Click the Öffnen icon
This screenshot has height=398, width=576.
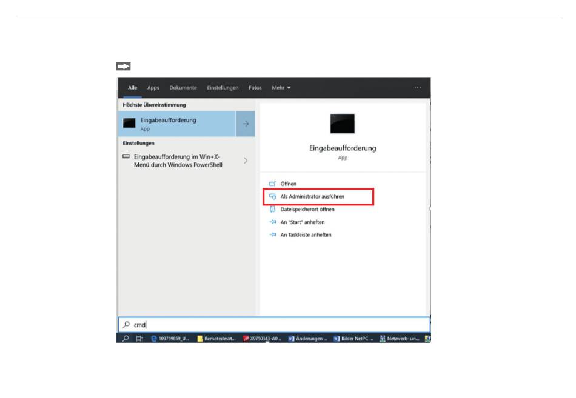(x=272, y=183)
